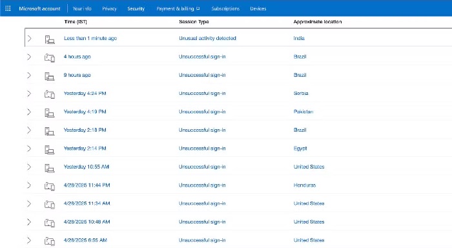This screenshot has width=452, height=248.
Task: Click external link icon beside Payment & billing
Action: 198,8
